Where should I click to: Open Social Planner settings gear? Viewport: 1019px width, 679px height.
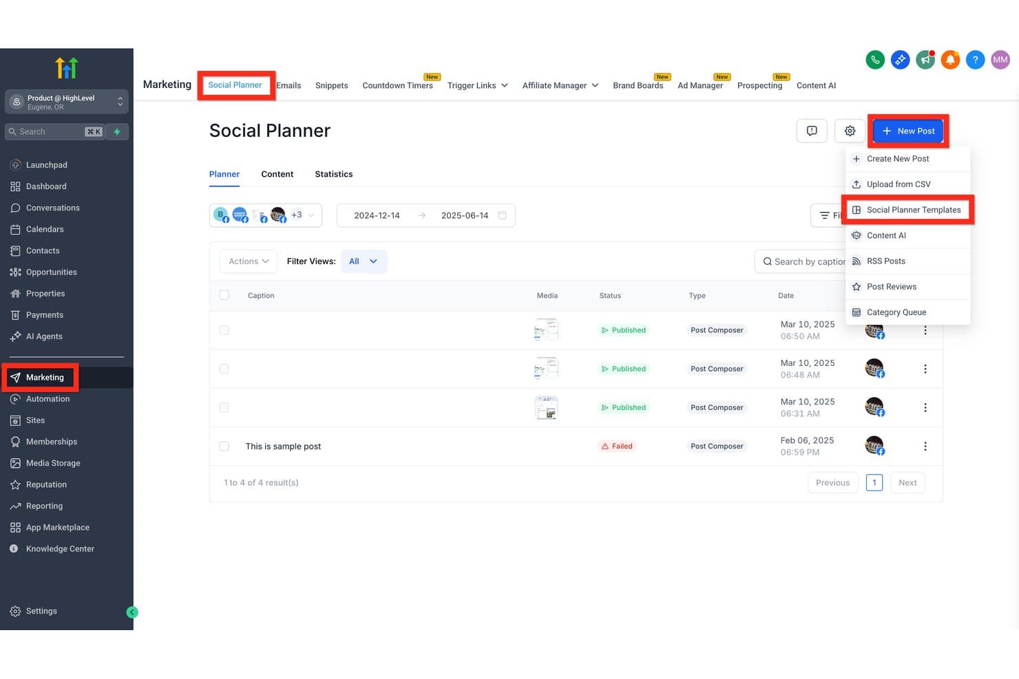click(x=850, y=131)
